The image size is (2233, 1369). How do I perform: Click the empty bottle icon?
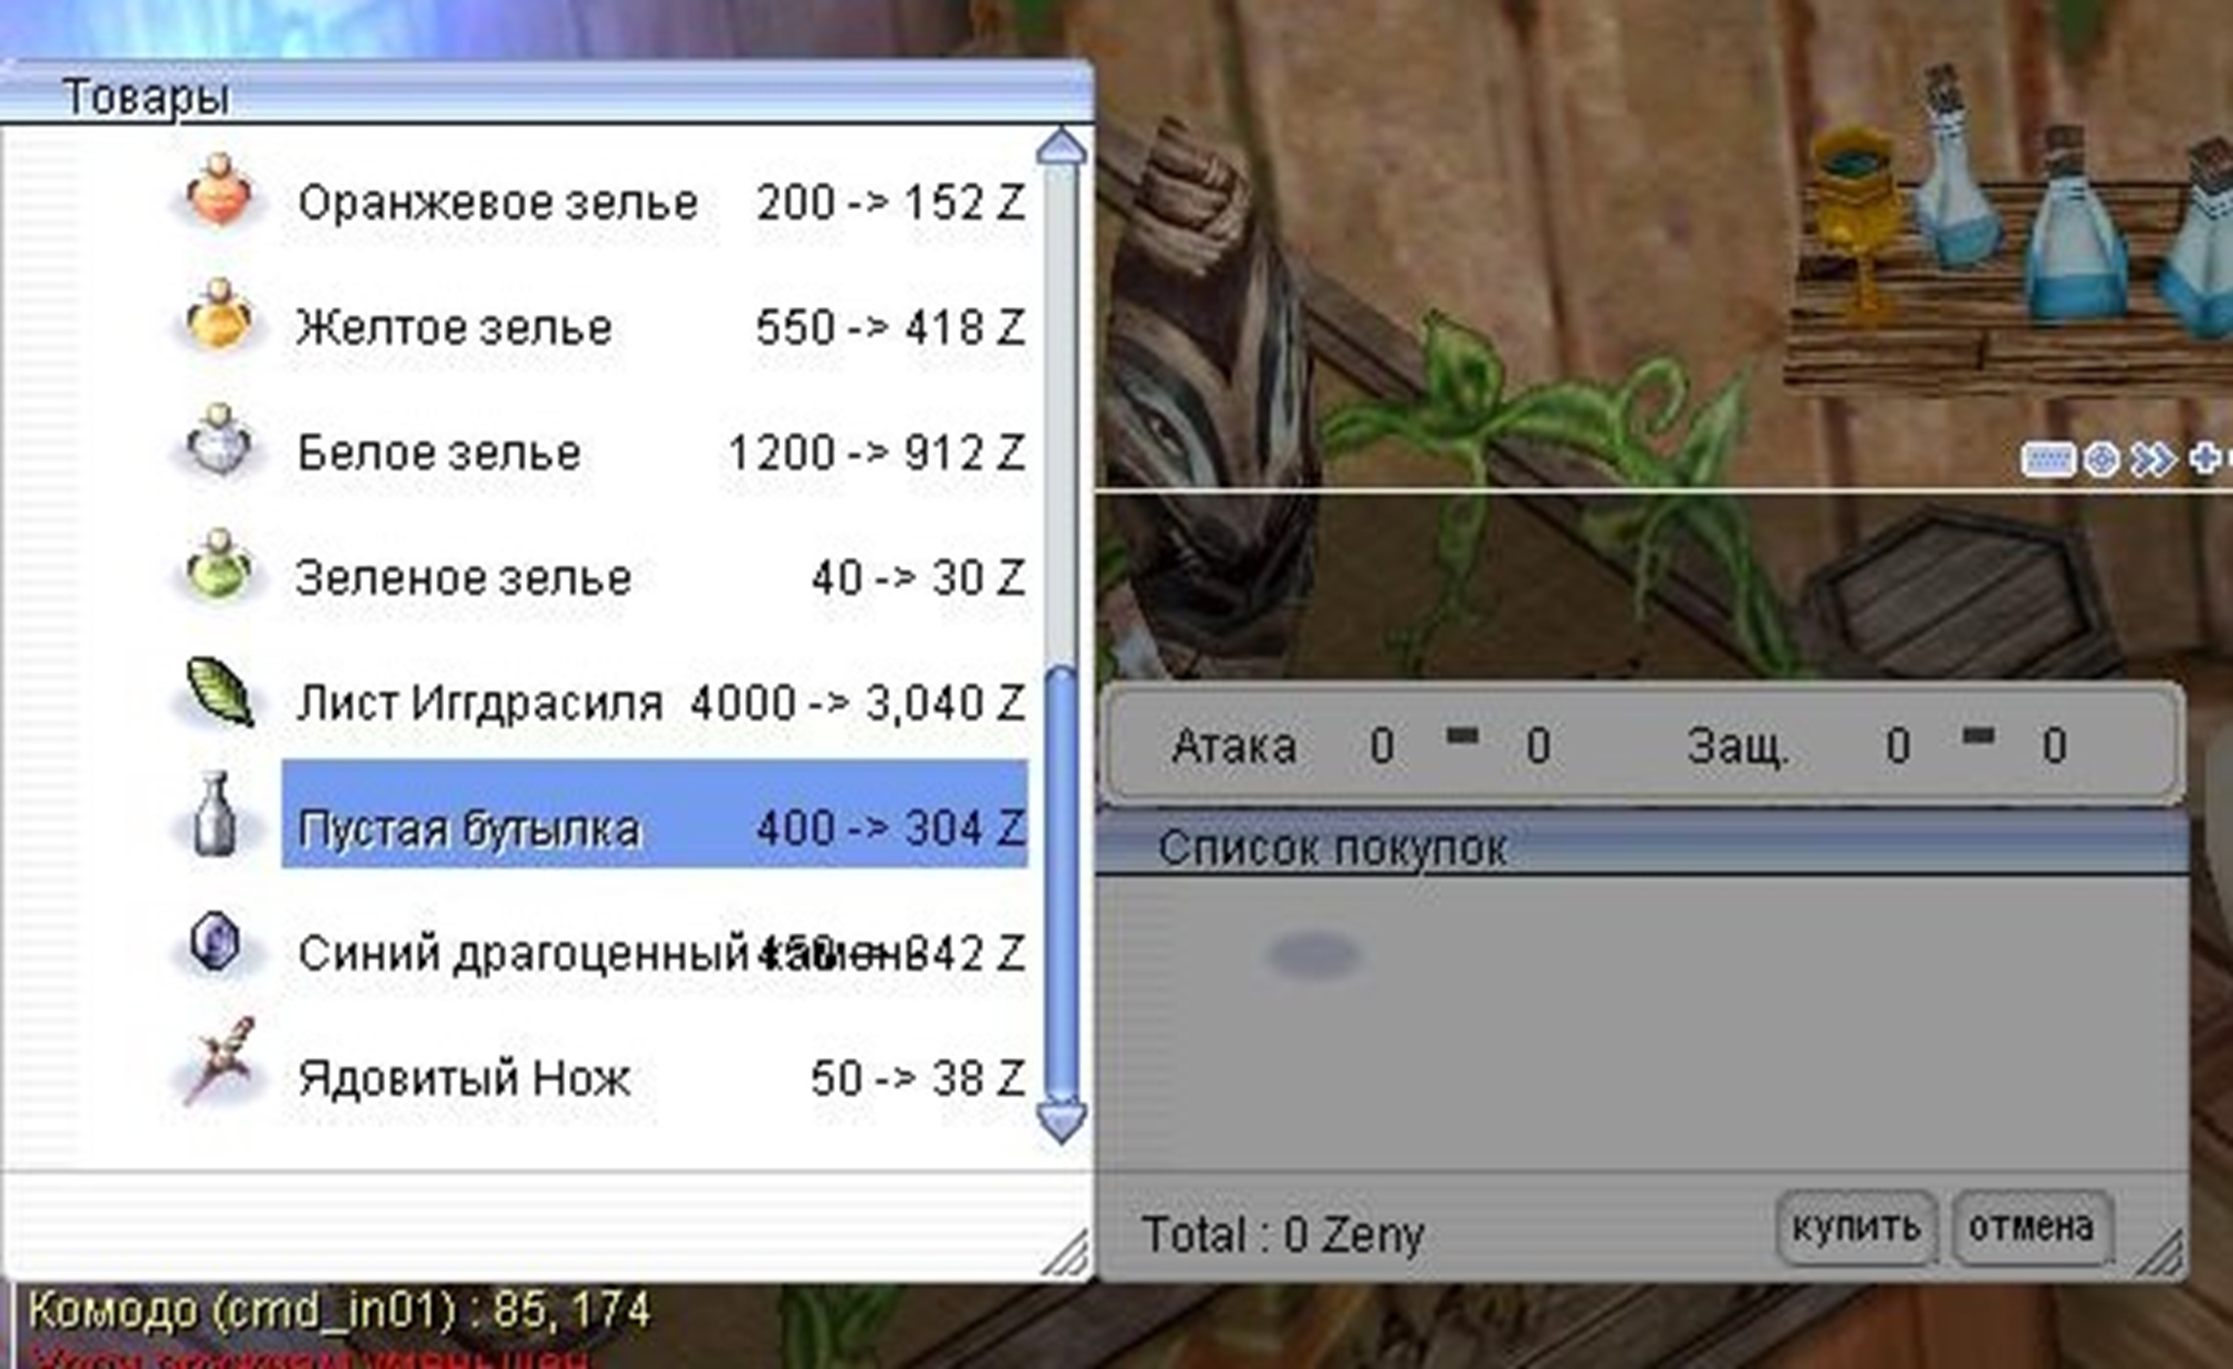click(x=215, y=816)
